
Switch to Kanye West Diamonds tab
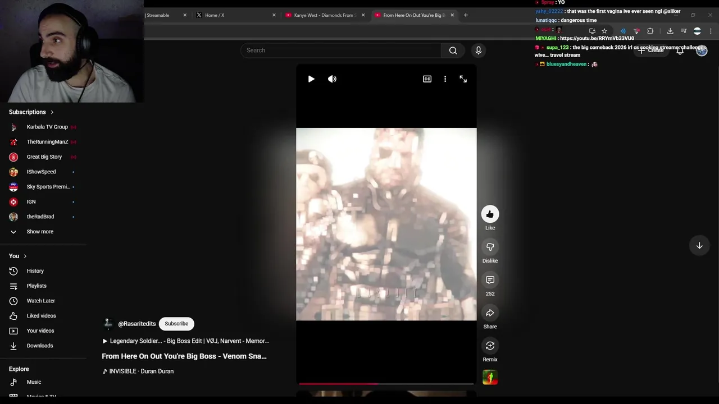[325, 15]
